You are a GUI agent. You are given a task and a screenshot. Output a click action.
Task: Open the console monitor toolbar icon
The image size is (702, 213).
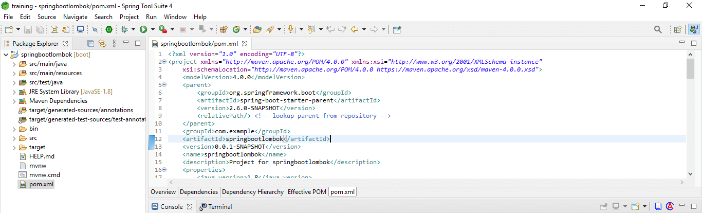(81, 30)
